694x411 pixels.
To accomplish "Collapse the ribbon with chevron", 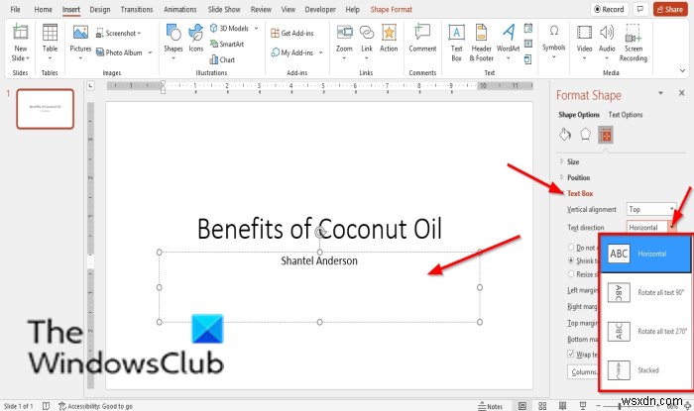I will tap(682, 70).
